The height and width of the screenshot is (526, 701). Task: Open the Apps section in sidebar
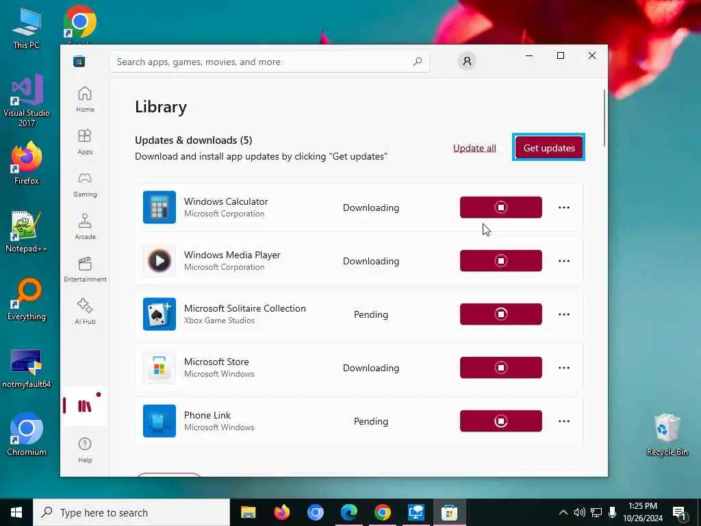(85, 142)
